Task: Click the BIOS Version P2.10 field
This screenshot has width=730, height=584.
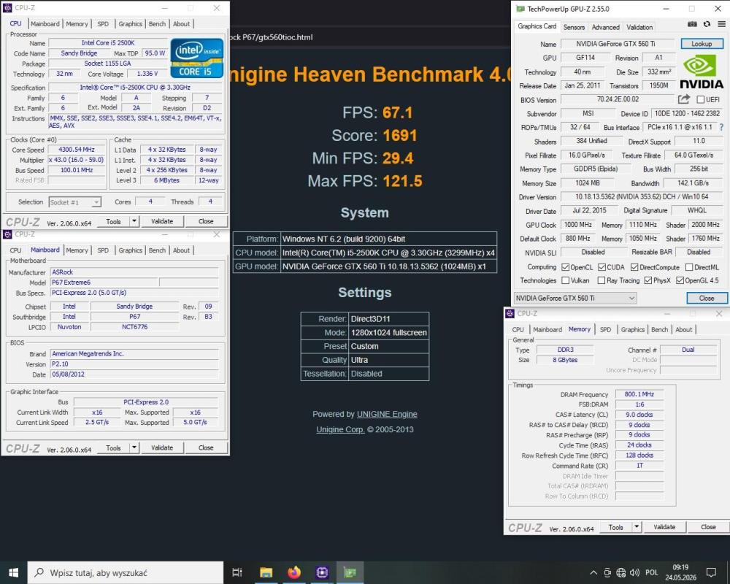Action: [x=134, y=364]
